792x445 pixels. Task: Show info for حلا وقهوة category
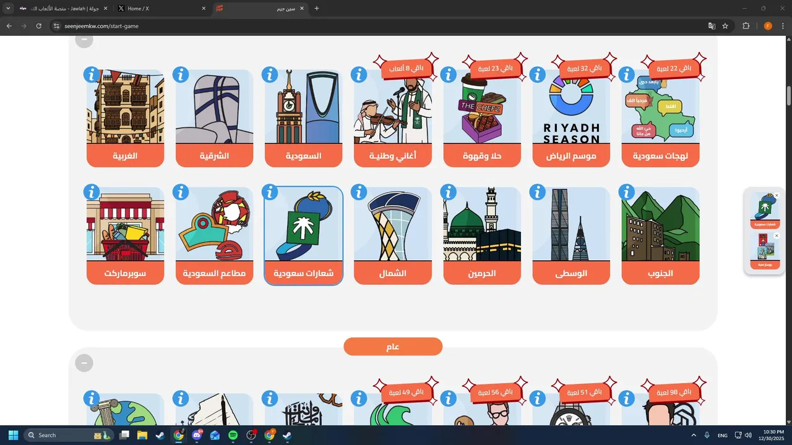coord(448,75)
